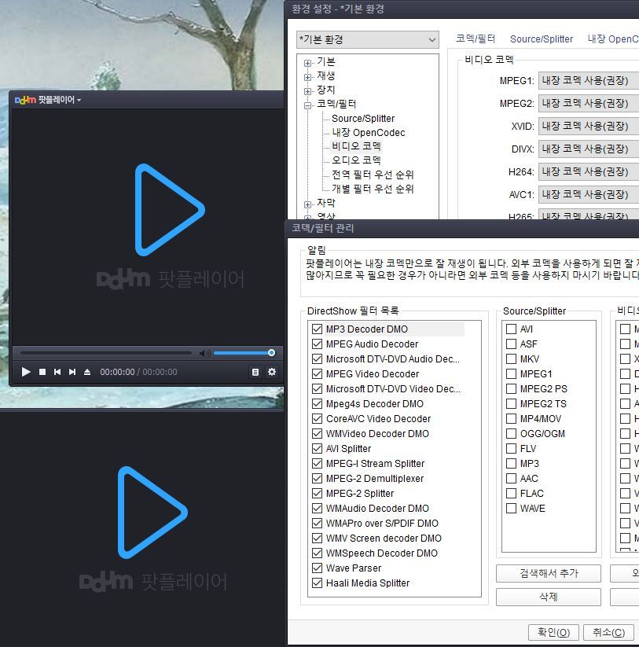This screenshot has width=639, height=647.
Task: Switch to the Source/Splitter tab
Action: (x=542, y=39)
